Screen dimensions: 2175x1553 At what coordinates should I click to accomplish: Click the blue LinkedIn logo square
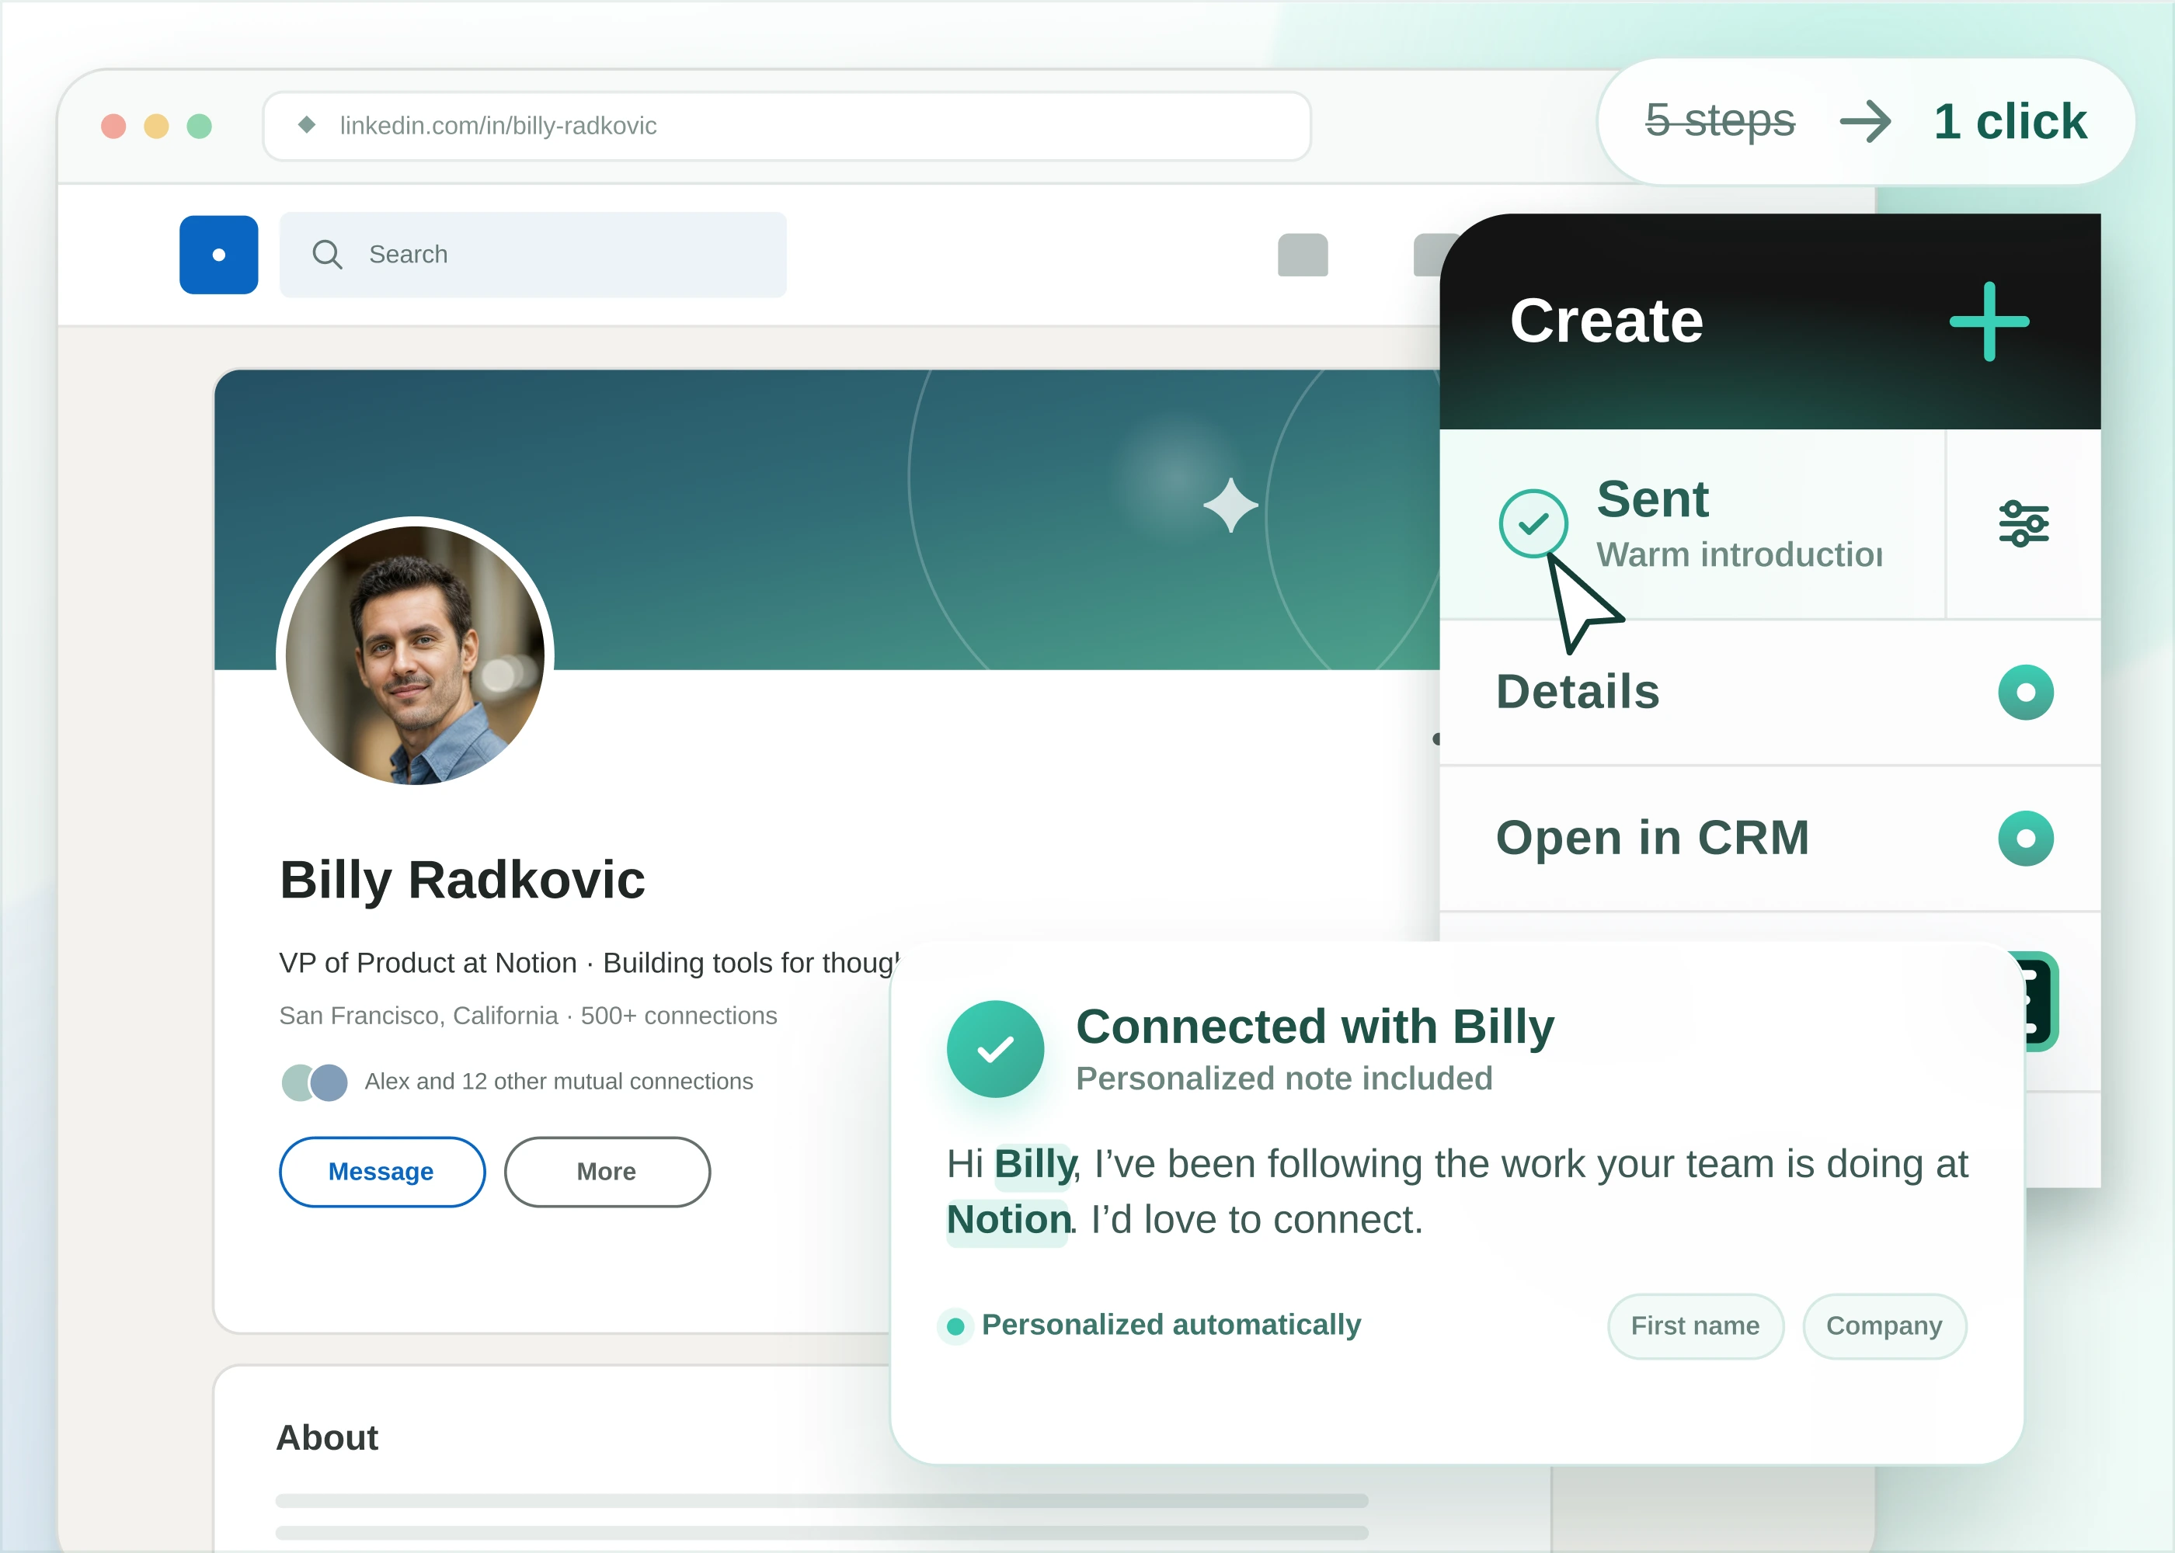coord(218,255)
